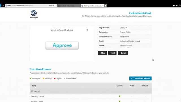The image size is (181, 102).
Task: Collapse the Internal section row
Action: [90, 91]
